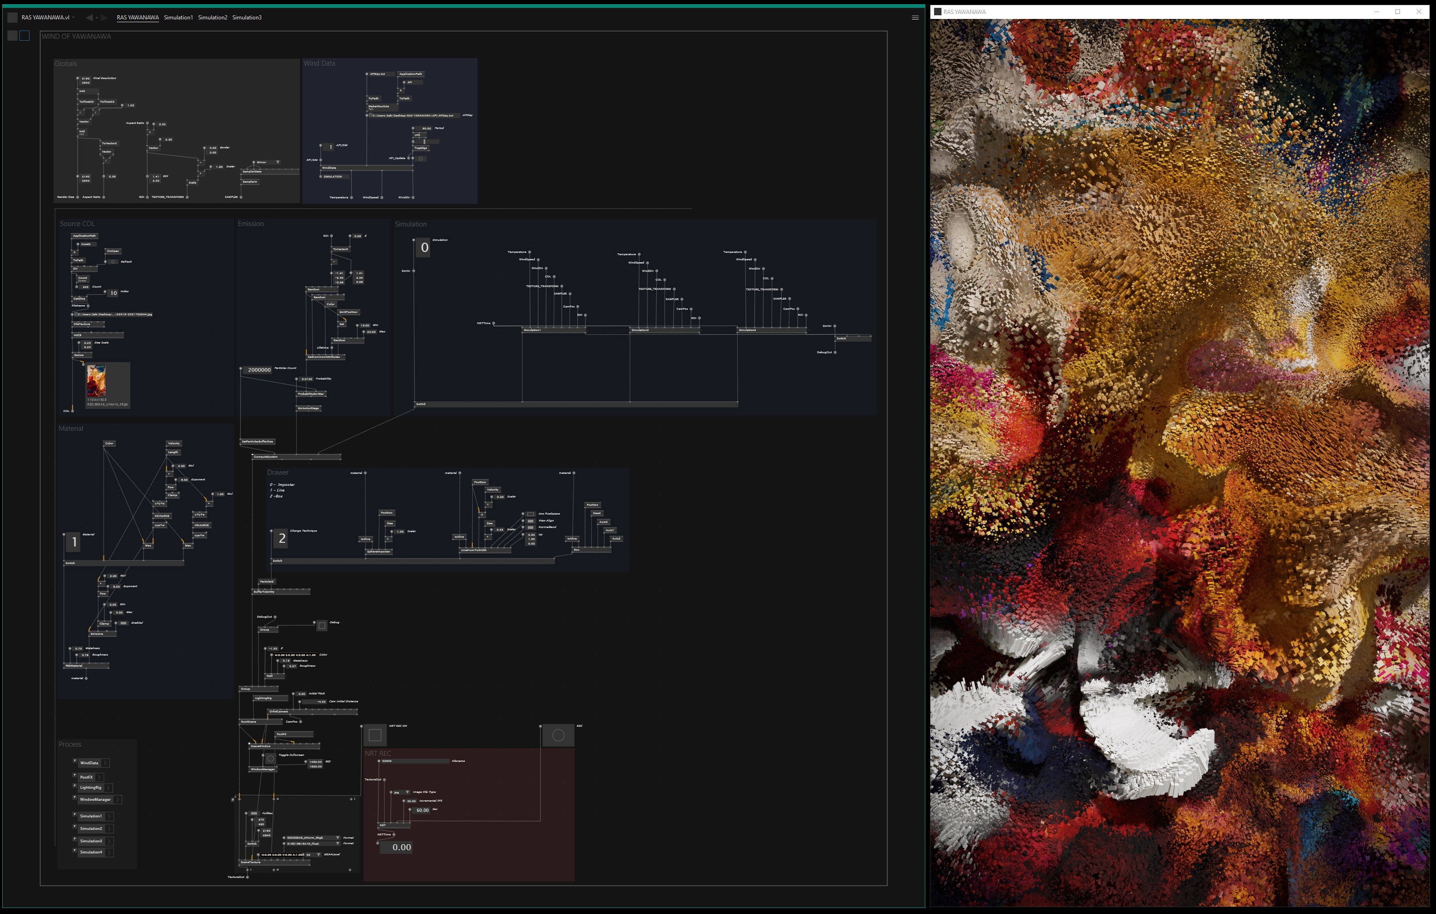Open the RAS YAWANAWA.vl document dropdown
The height and width of the screenshot is (914, 1436).
(73, 17)
